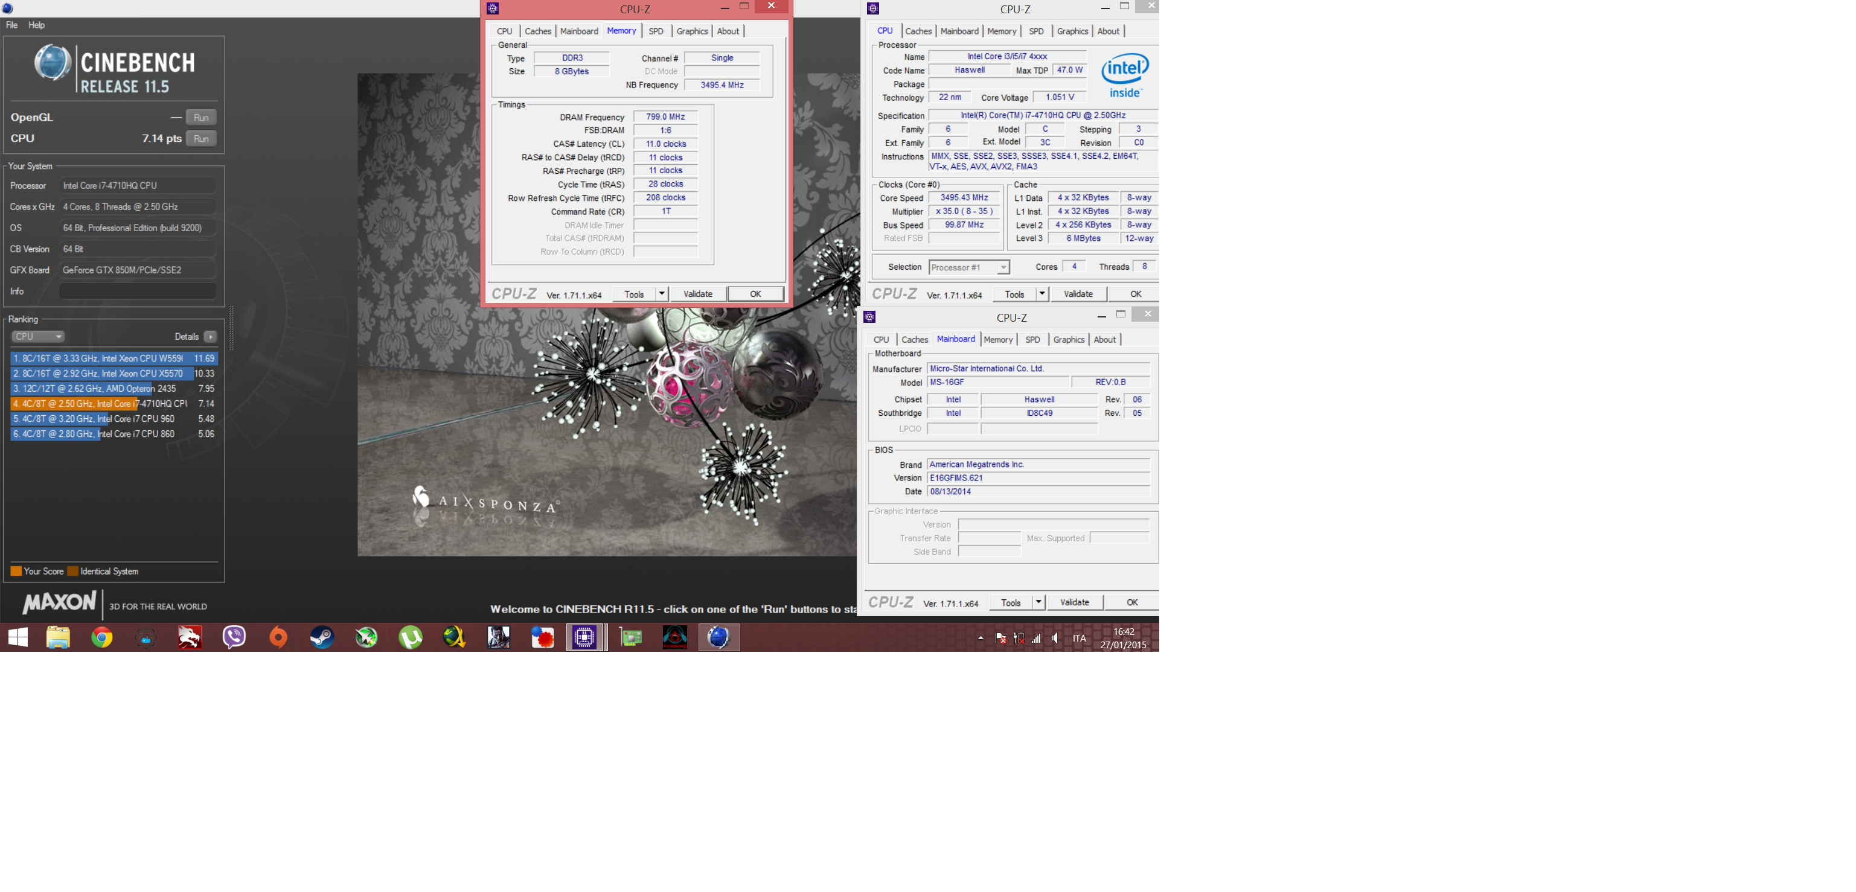Open SPD tab in red CPU-Z window
The image size is (1856, 892).
click(656, 31)
